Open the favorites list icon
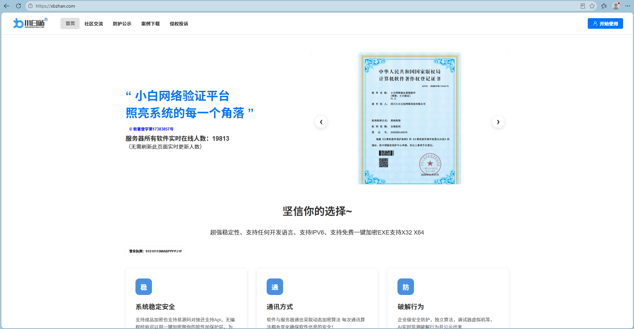 (x=604, y=6)
